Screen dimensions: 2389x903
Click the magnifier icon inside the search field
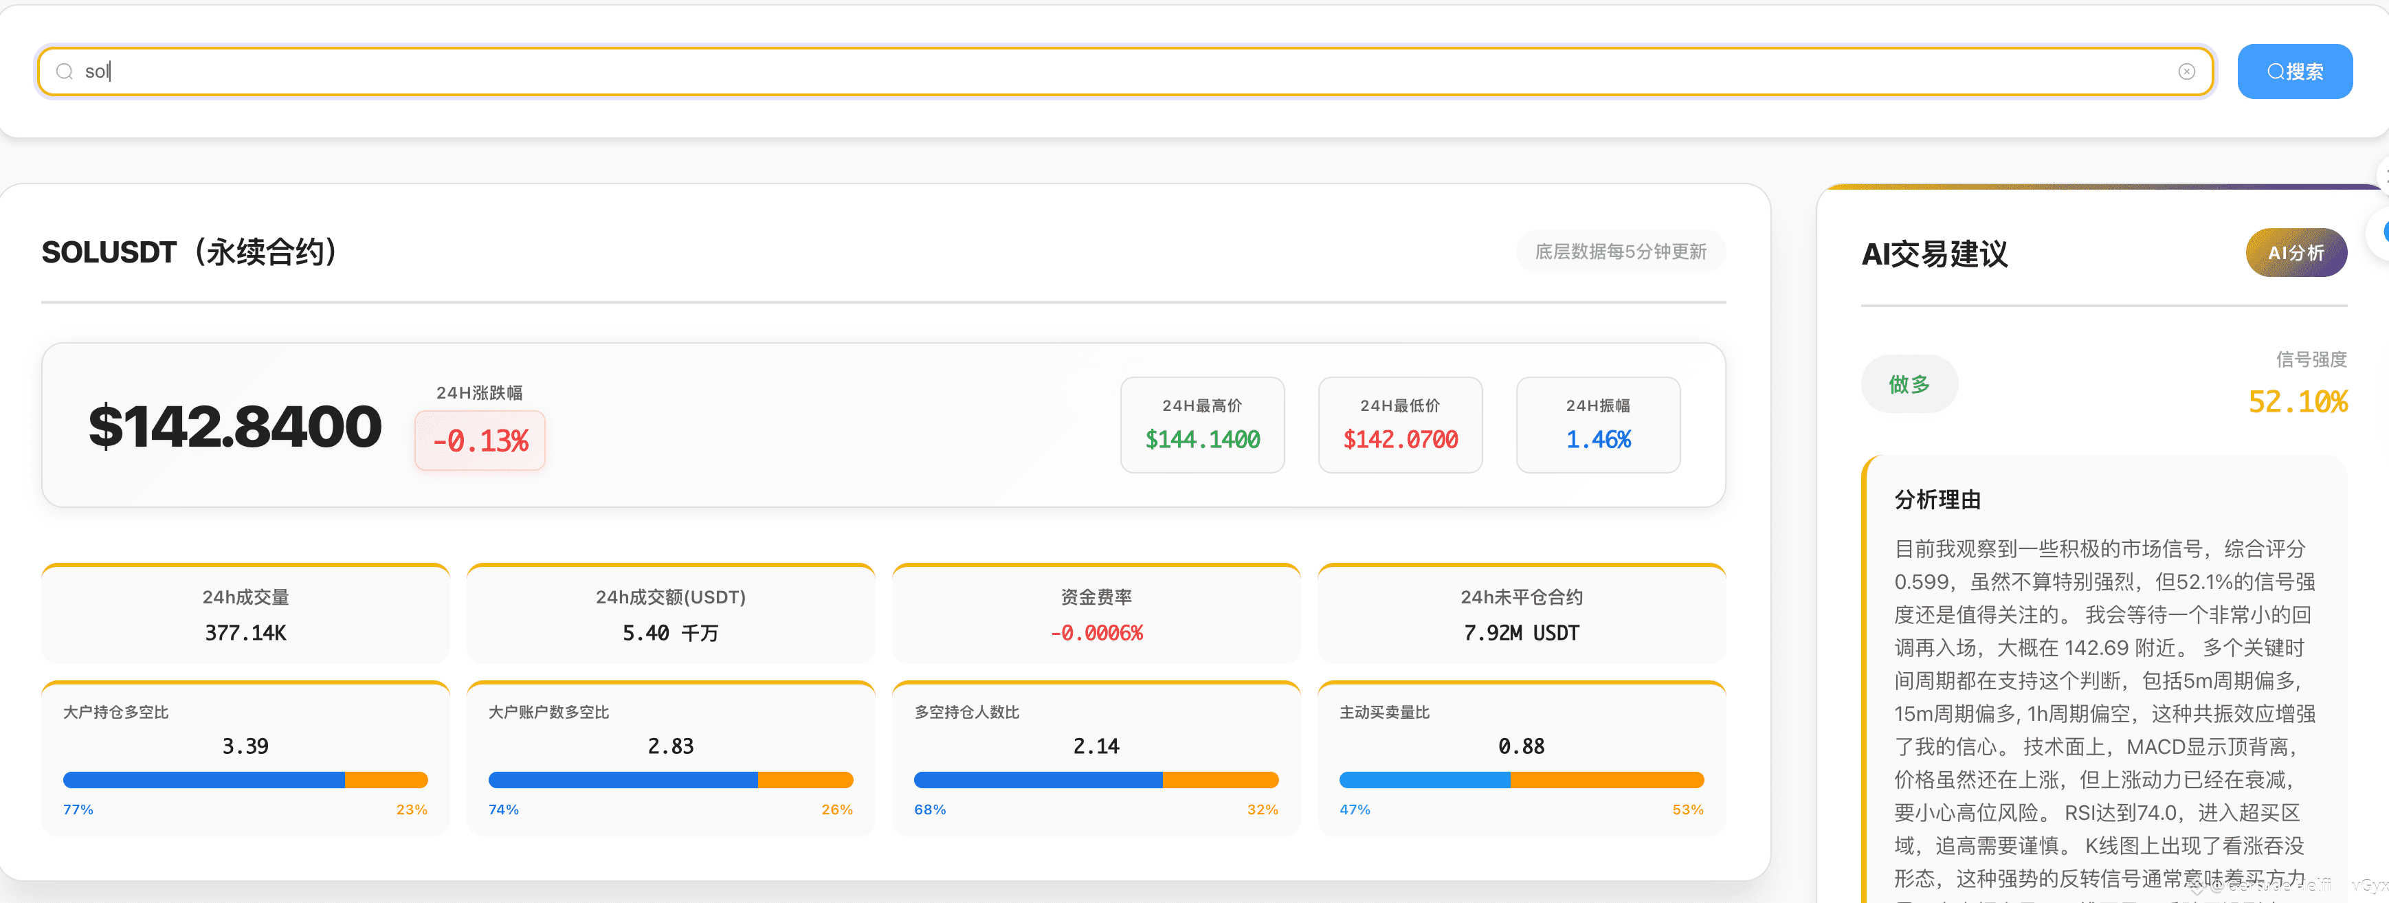pos(64,71)
